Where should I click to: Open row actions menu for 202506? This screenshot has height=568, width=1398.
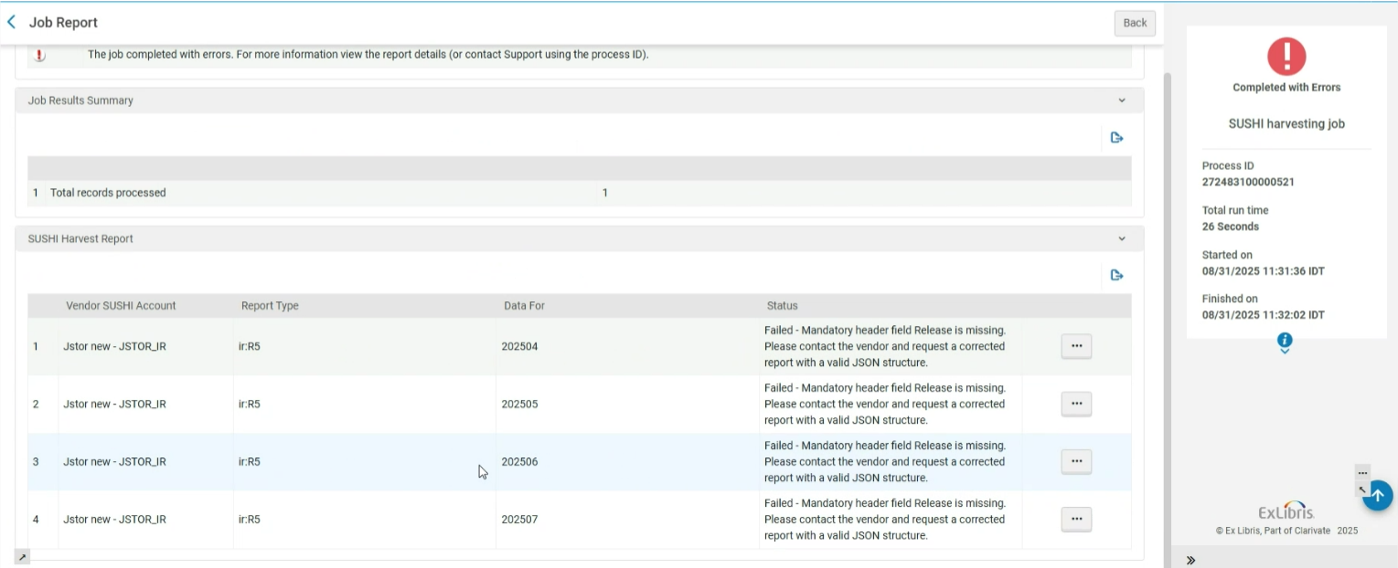pyautogui.click(x=1076, y=462)
